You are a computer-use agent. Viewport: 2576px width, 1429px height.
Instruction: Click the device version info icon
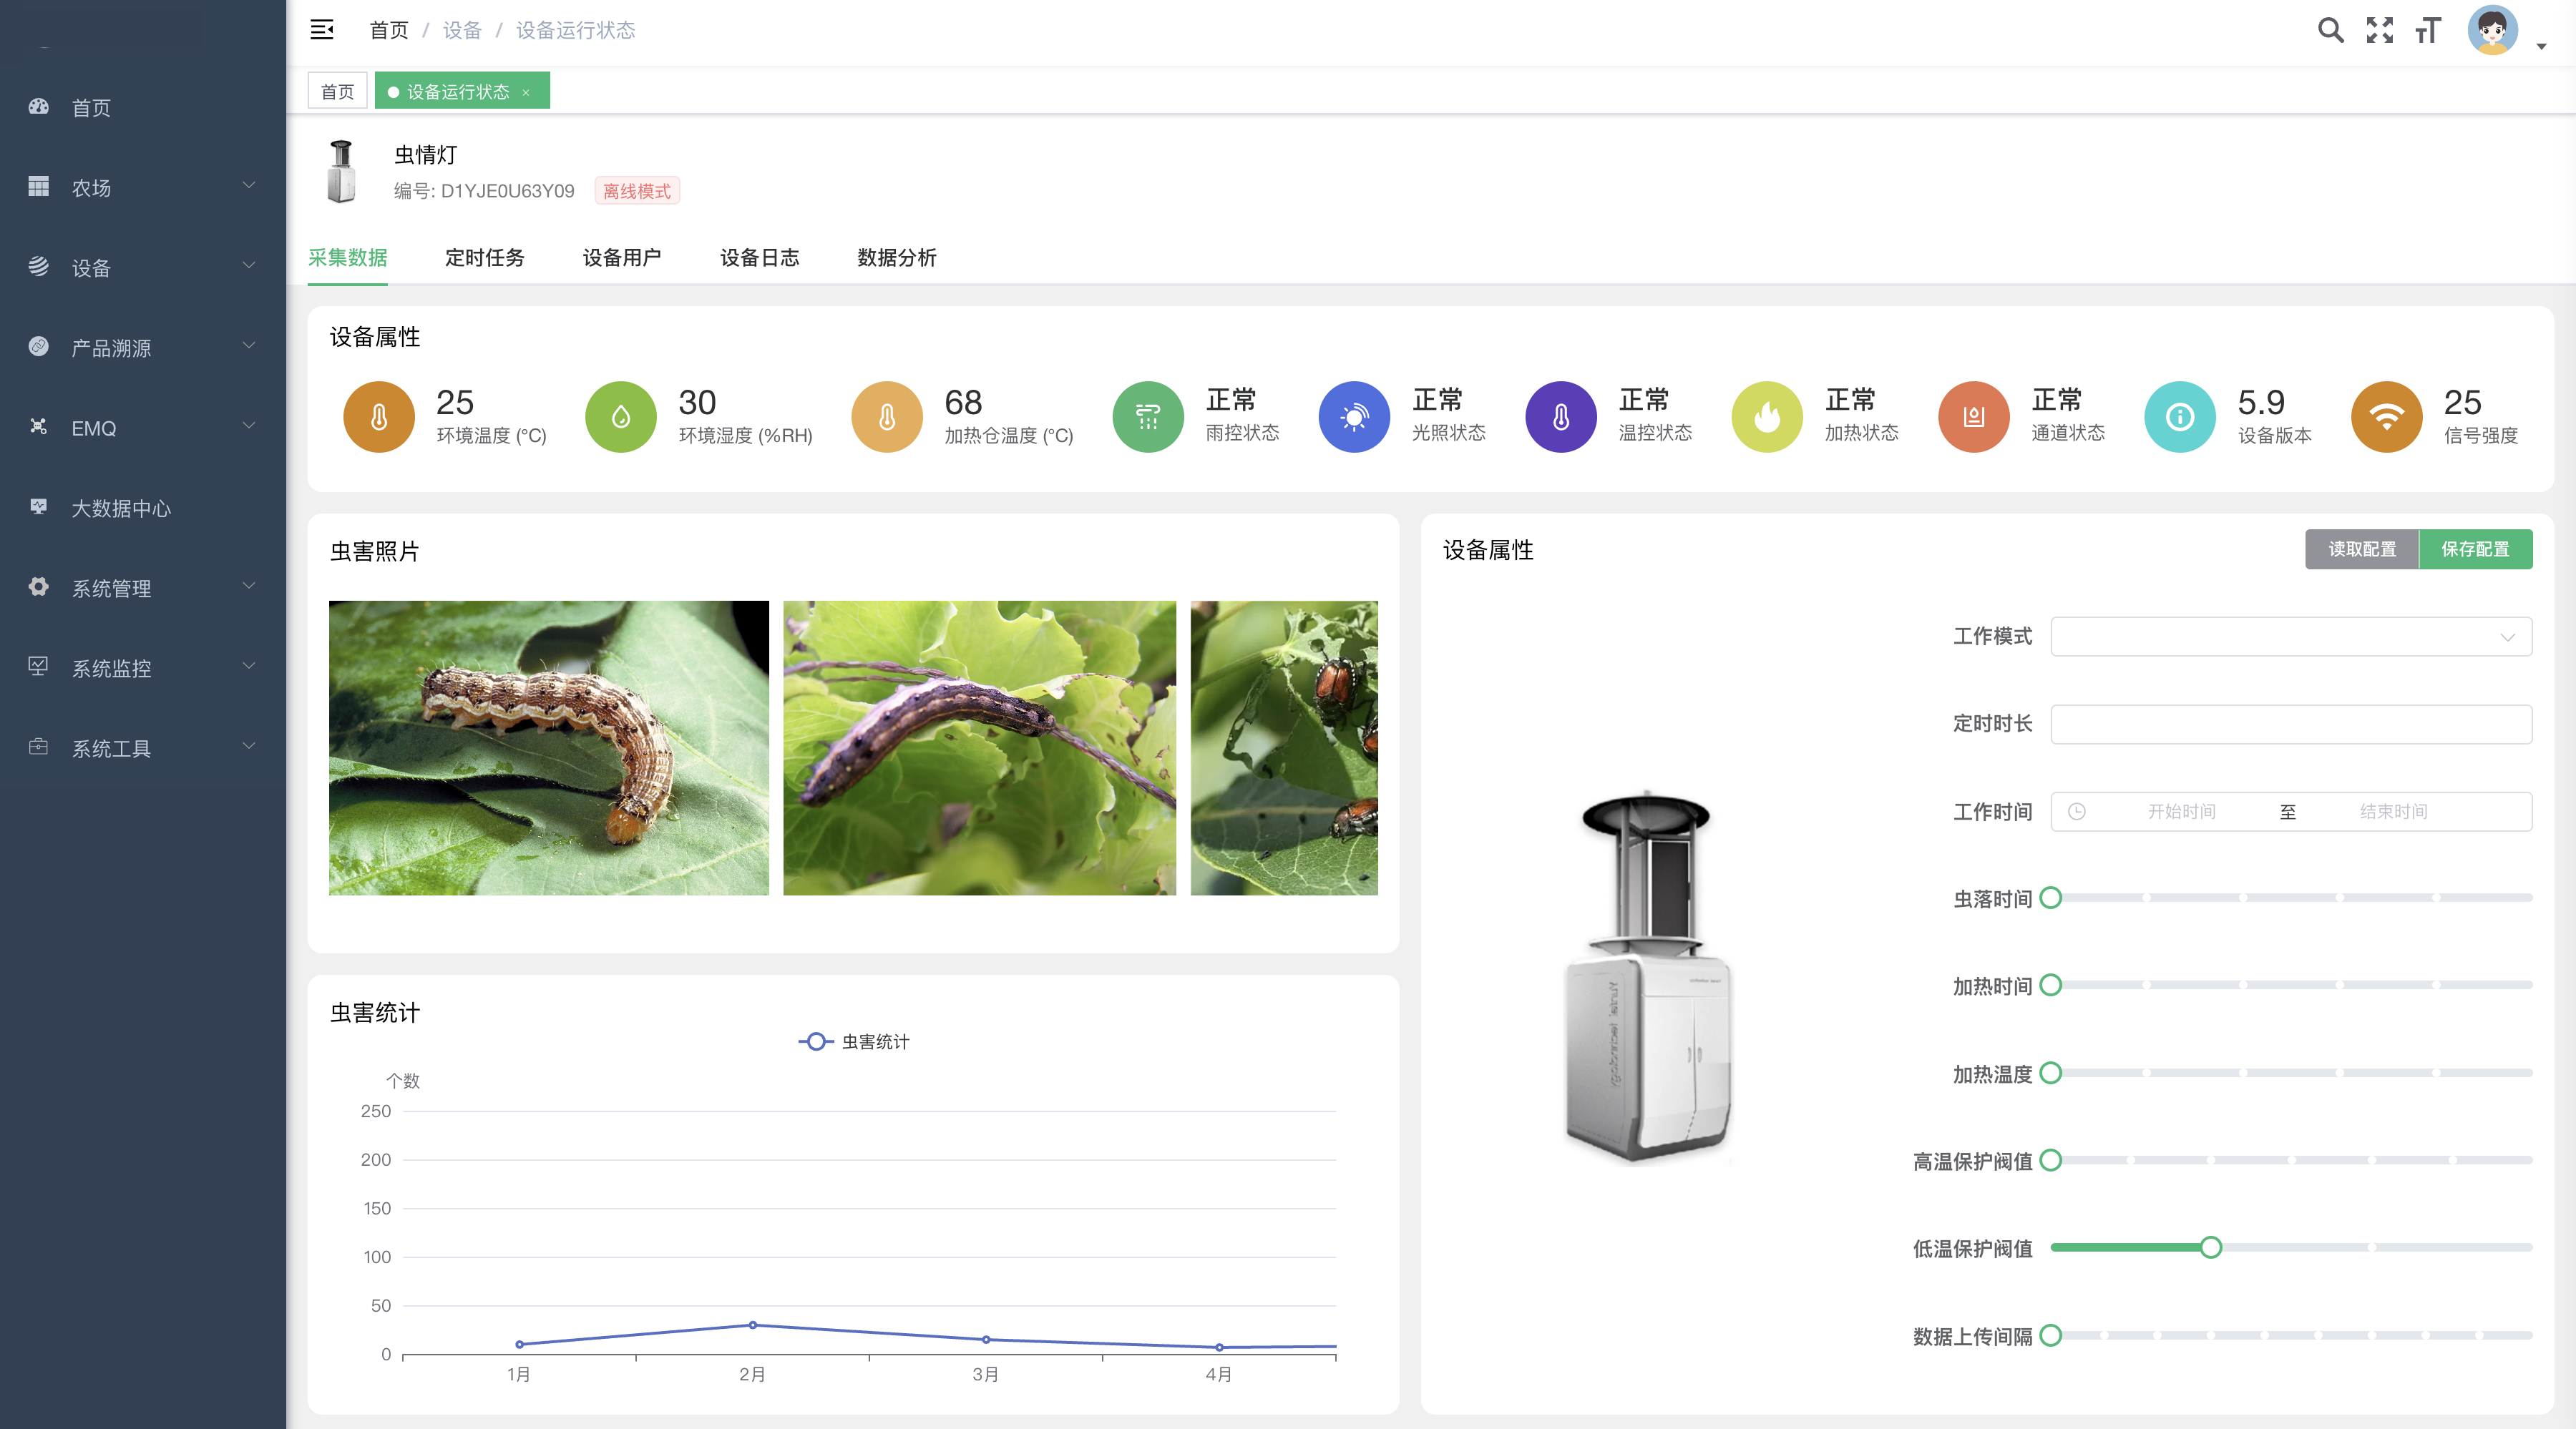click(x=2180, y=417)
